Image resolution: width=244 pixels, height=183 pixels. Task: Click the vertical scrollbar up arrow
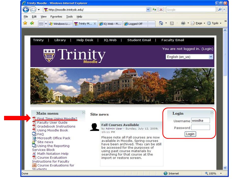[x=225, y=30]
